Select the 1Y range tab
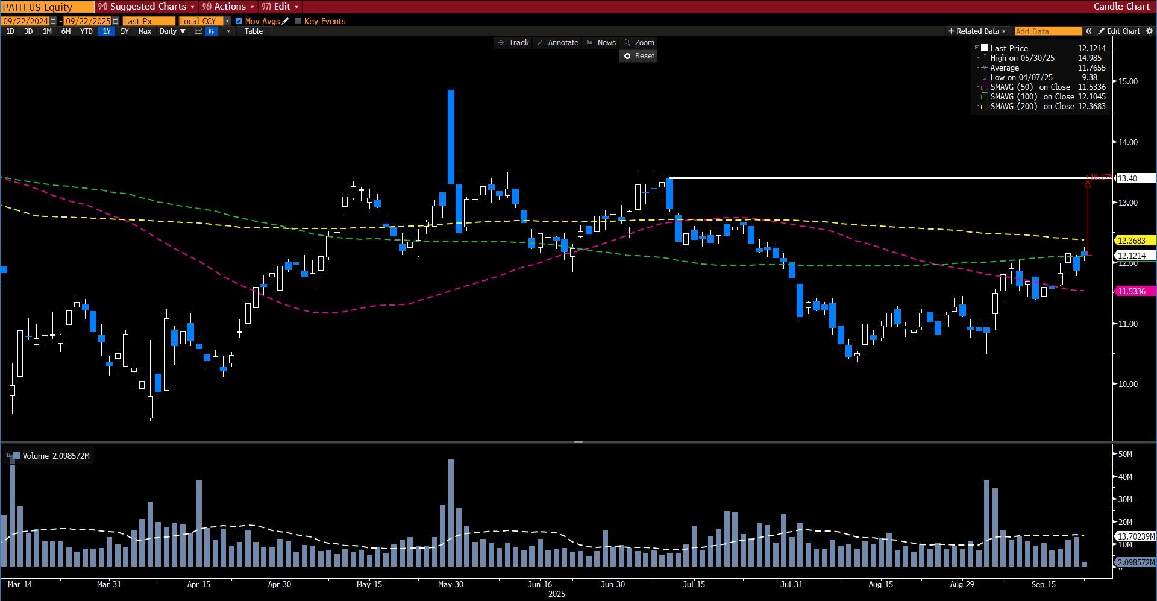Screen dimensions: 1157x601 107,31
